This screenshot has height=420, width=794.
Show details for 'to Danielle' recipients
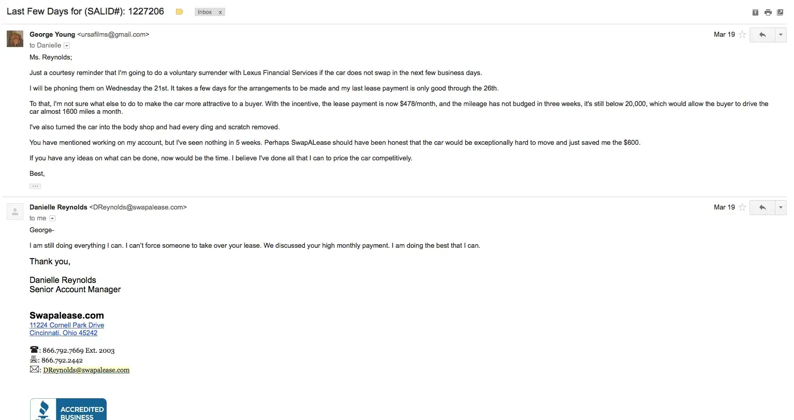coord(67,46)
